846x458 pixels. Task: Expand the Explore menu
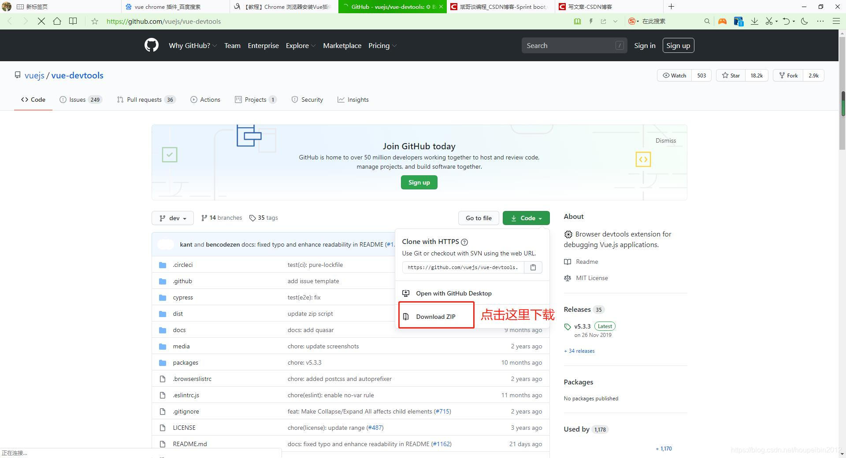click(x=301, y=45)
